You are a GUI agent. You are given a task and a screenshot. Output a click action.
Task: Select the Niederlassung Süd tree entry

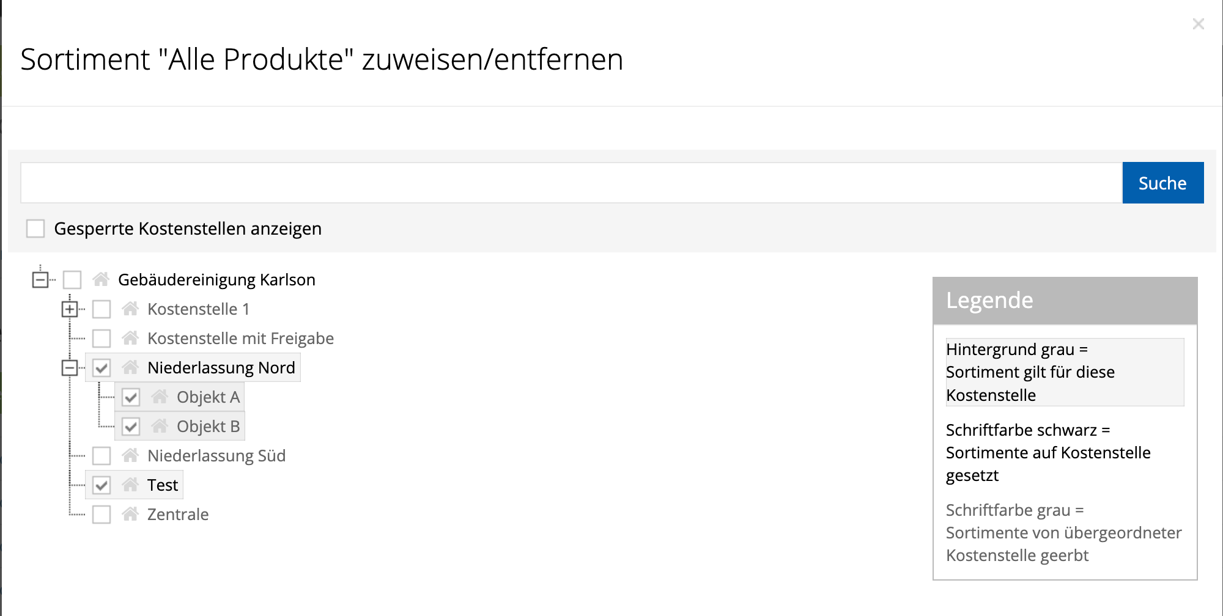click(x=216, y=456)
